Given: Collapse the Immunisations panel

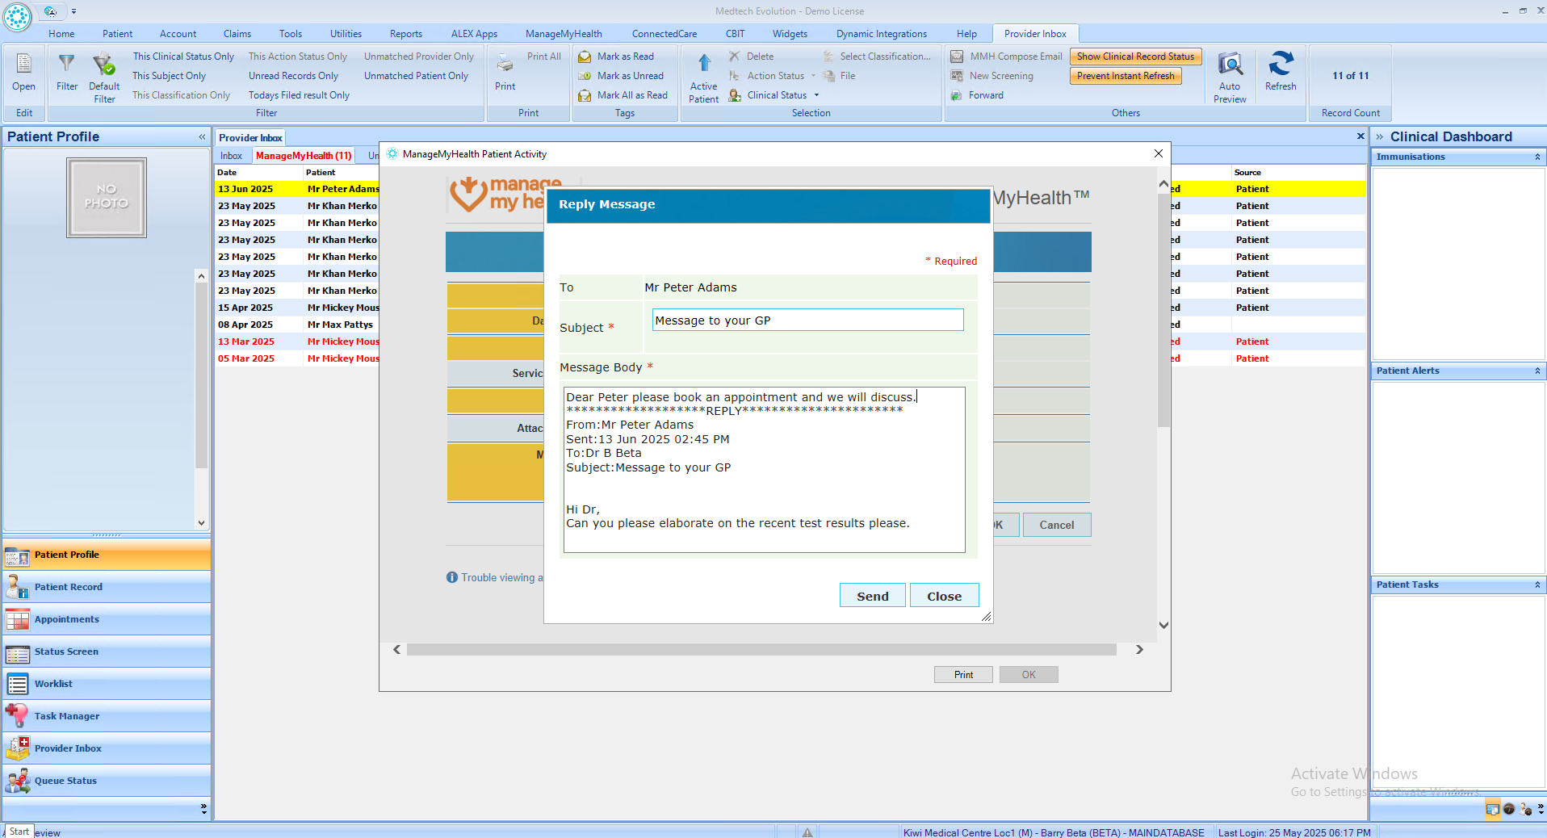Looking at the screenshot, I should click(x=1537, y=157).
